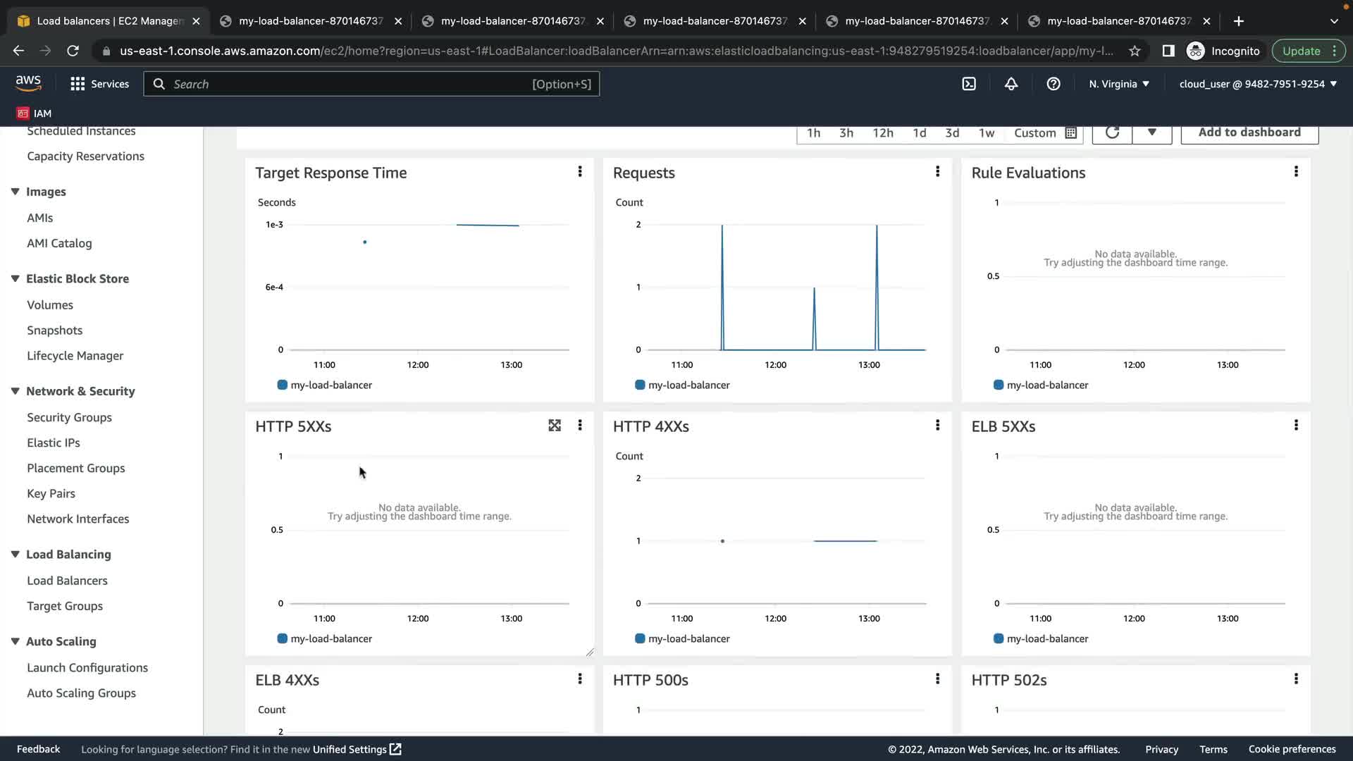Screen dimensions: 1353x761
Task: Open Target Groups in sidebar
Action: pos(65,606)
